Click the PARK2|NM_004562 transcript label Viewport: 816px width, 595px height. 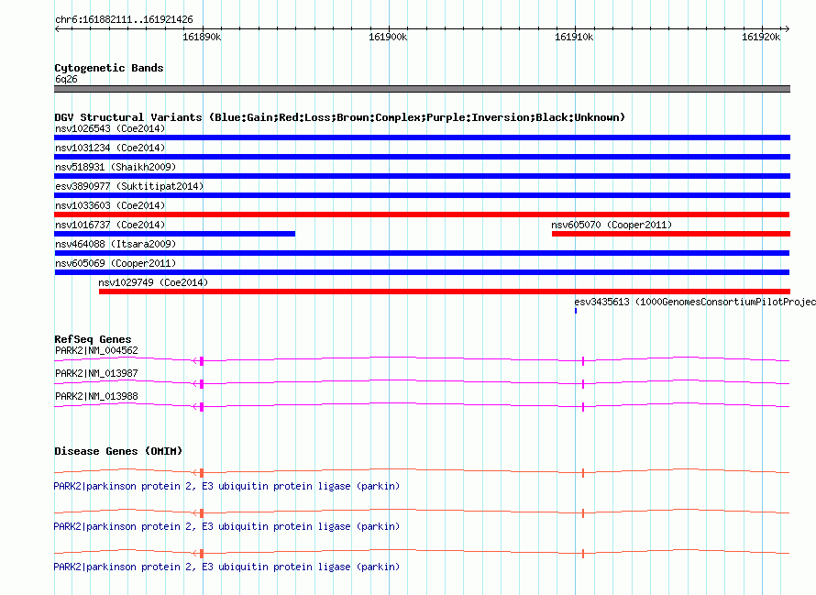point(97,351)
